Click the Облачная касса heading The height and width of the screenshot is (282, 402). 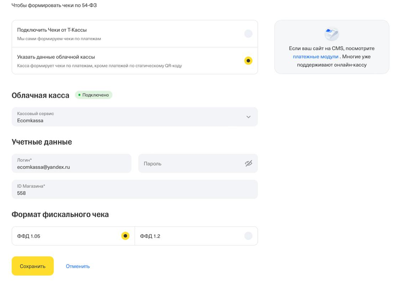point(40,95)
